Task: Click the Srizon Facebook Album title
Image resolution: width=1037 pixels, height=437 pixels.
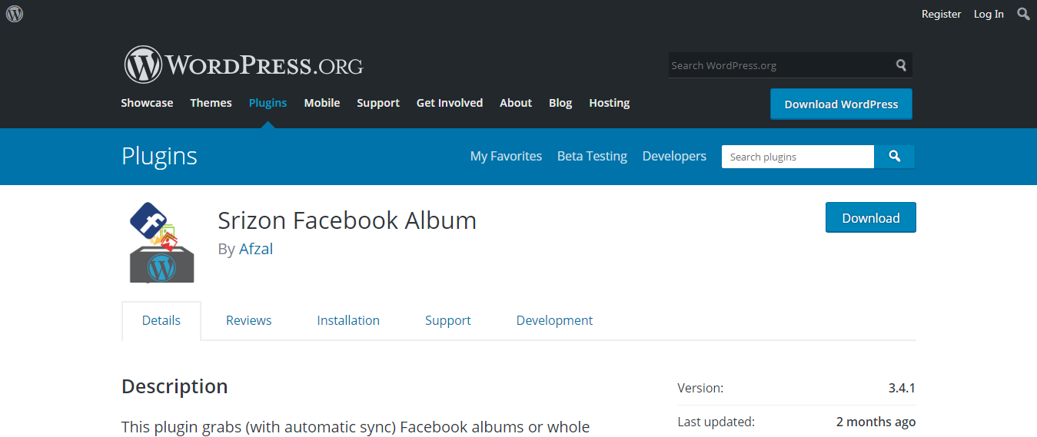Action: click(347, 220)
